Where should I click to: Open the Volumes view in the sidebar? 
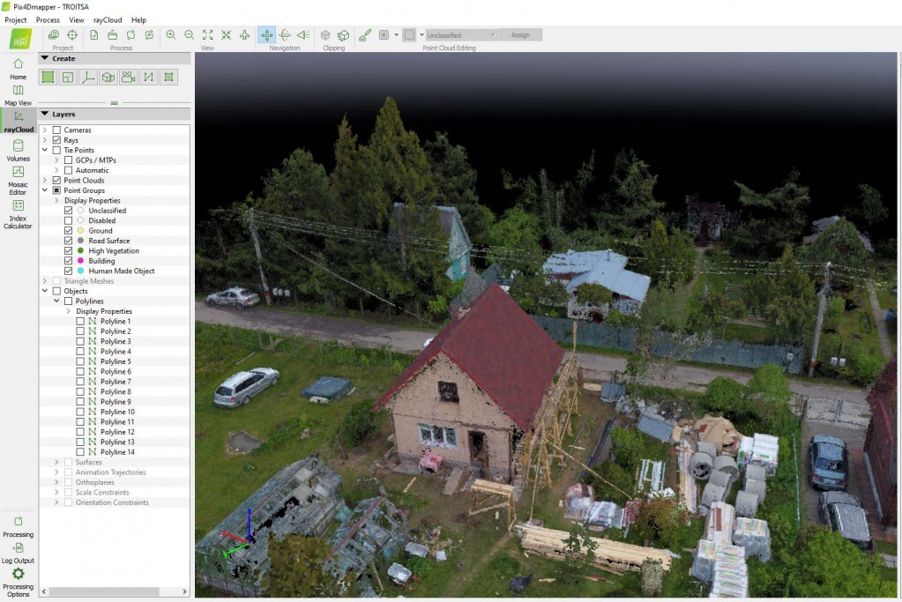click(x=18, y=150)
